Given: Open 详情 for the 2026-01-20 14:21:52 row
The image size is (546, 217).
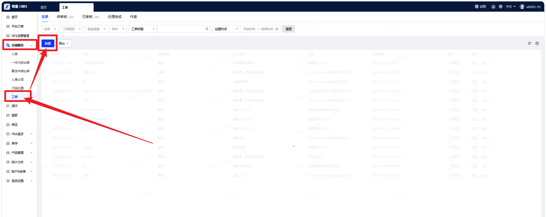Looking at the screenshot, I should coord(474,175).
